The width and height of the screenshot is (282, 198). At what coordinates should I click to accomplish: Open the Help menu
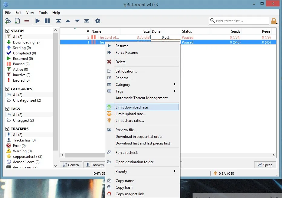56,13
